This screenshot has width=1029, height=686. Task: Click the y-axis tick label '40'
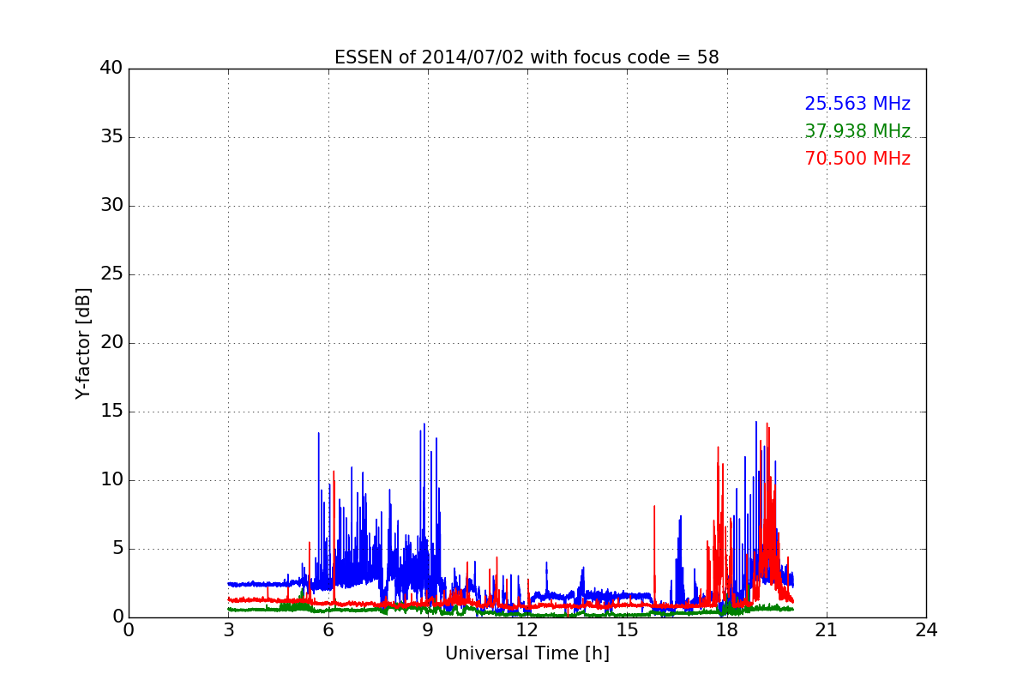[111, 69]
